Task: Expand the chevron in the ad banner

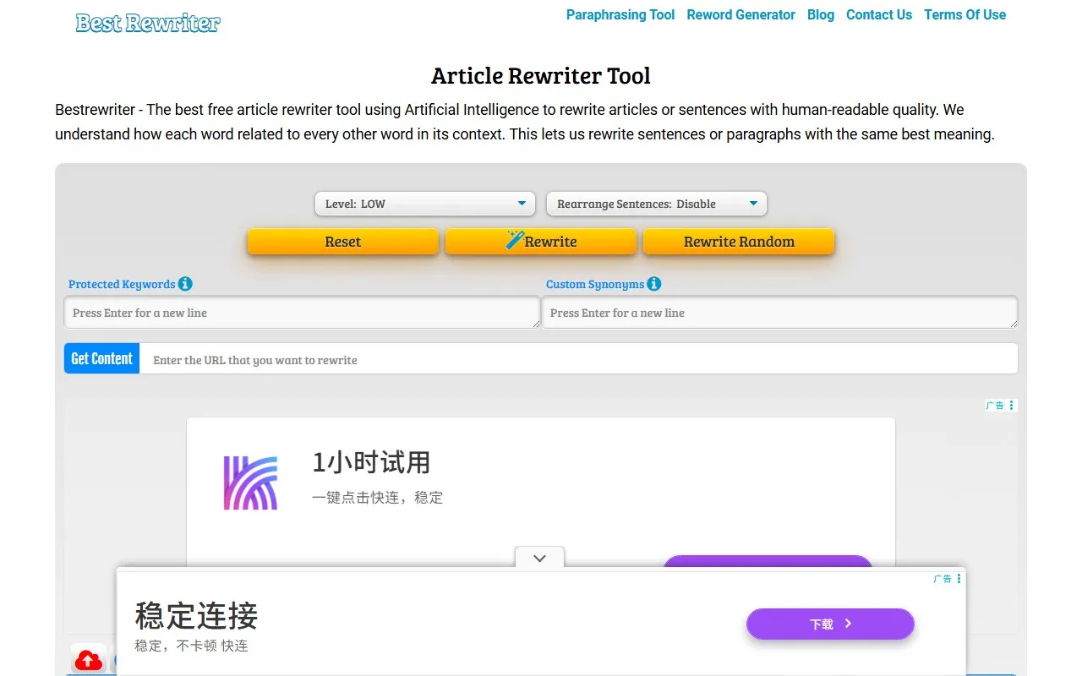Action: click(x=539, y=558)
